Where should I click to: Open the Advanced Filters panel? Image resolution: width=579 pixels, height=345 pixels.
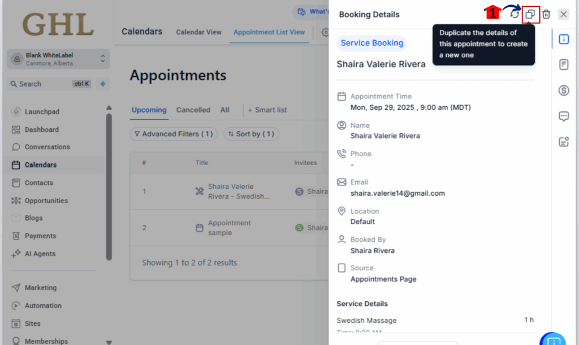(x=174, y=133)
